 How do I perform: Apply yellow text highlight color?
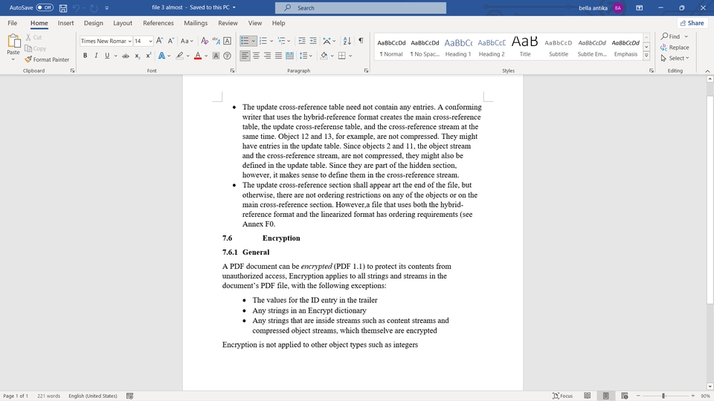180,56
